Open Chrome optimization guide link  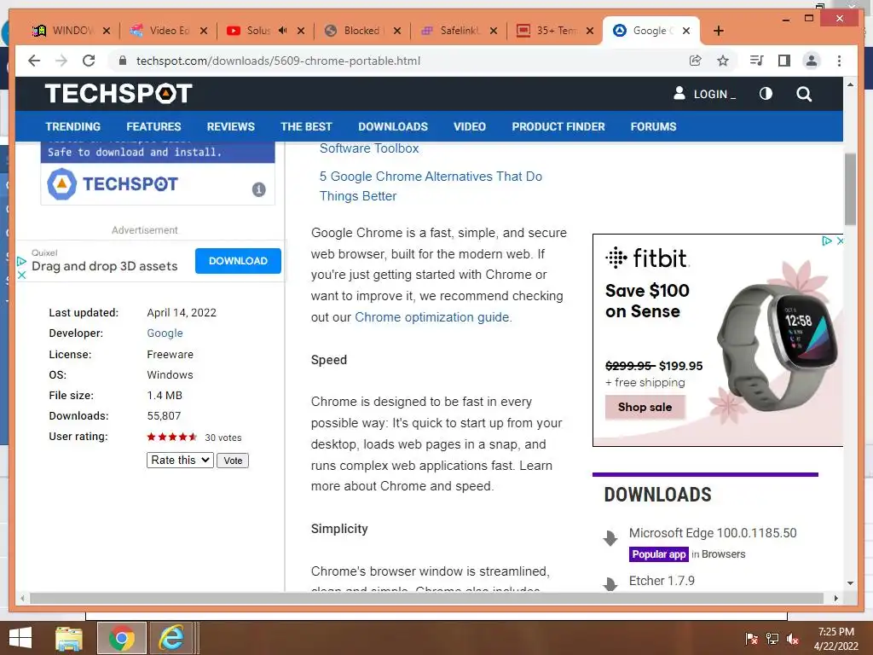432,317
